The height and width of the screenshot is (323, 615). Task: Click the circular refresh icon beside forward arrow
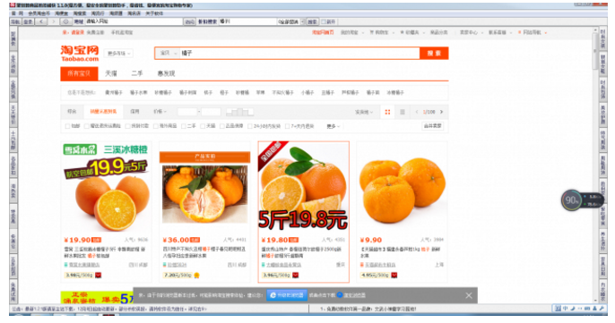(66, 22)
